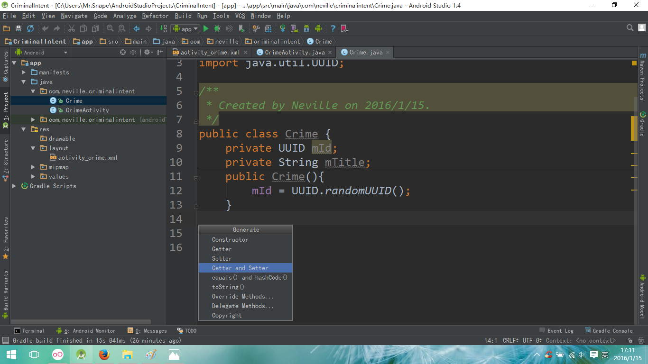Viewport: 648px width, 364px height.
Task: Expand Gradle Scripts node
Action: tap(14, 186)
